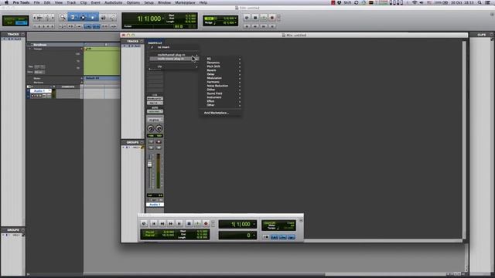Click the Audio 1 volume fader

coord(149,164)
